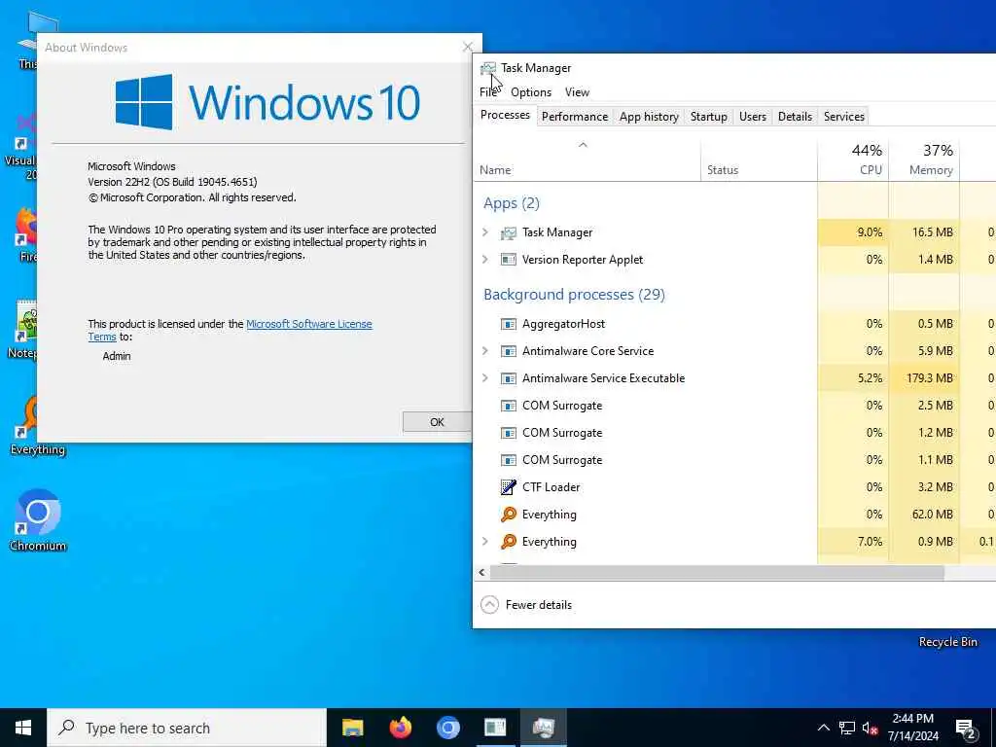Open the View menu

577,92
